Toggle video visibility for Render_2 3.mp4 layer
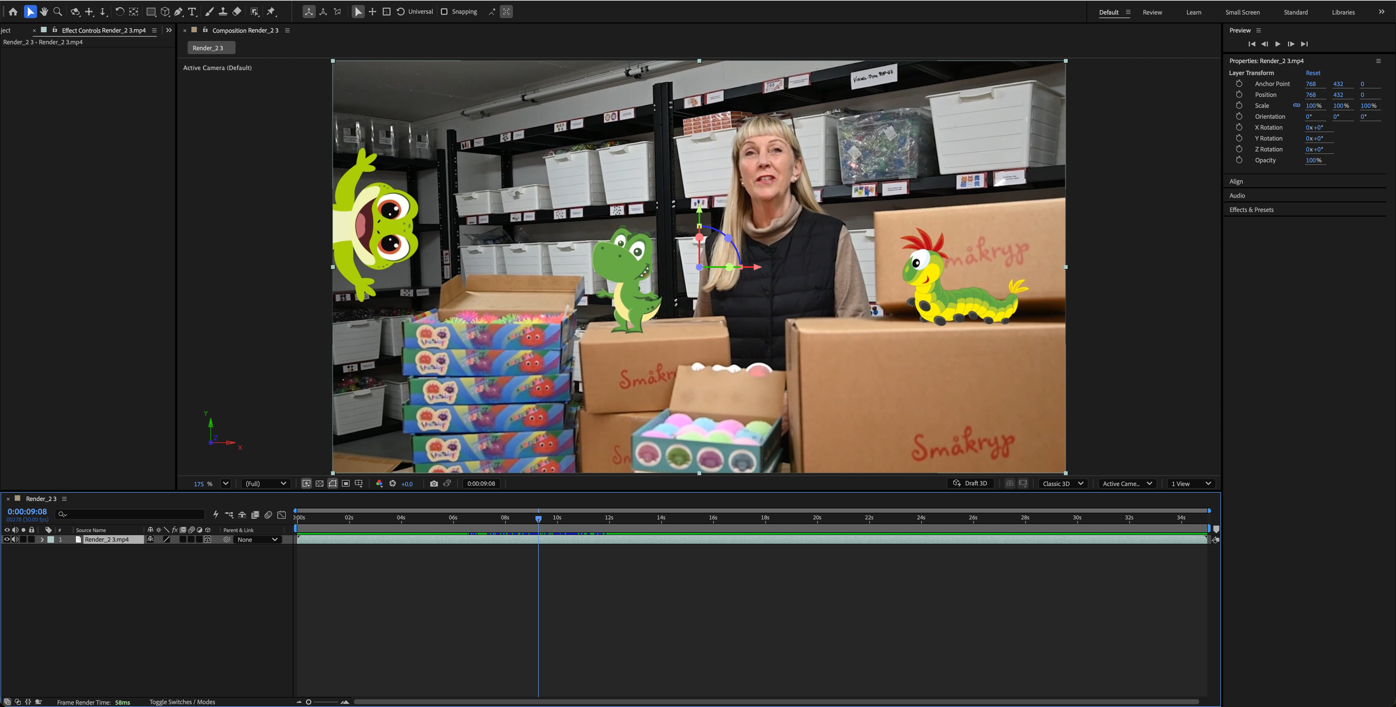 pos(7,539)
